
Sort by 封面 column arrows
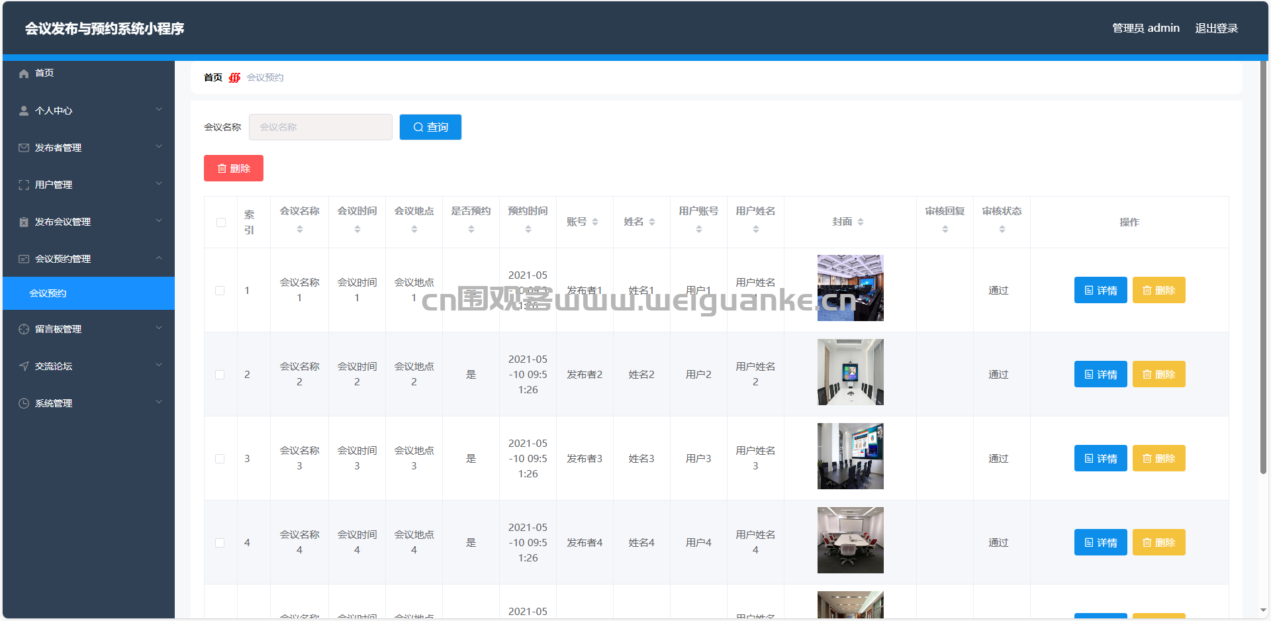[x=861, y=222]
